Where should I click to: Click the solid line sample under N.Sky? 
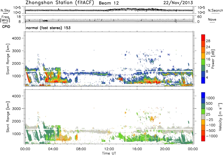coord(5,13)
